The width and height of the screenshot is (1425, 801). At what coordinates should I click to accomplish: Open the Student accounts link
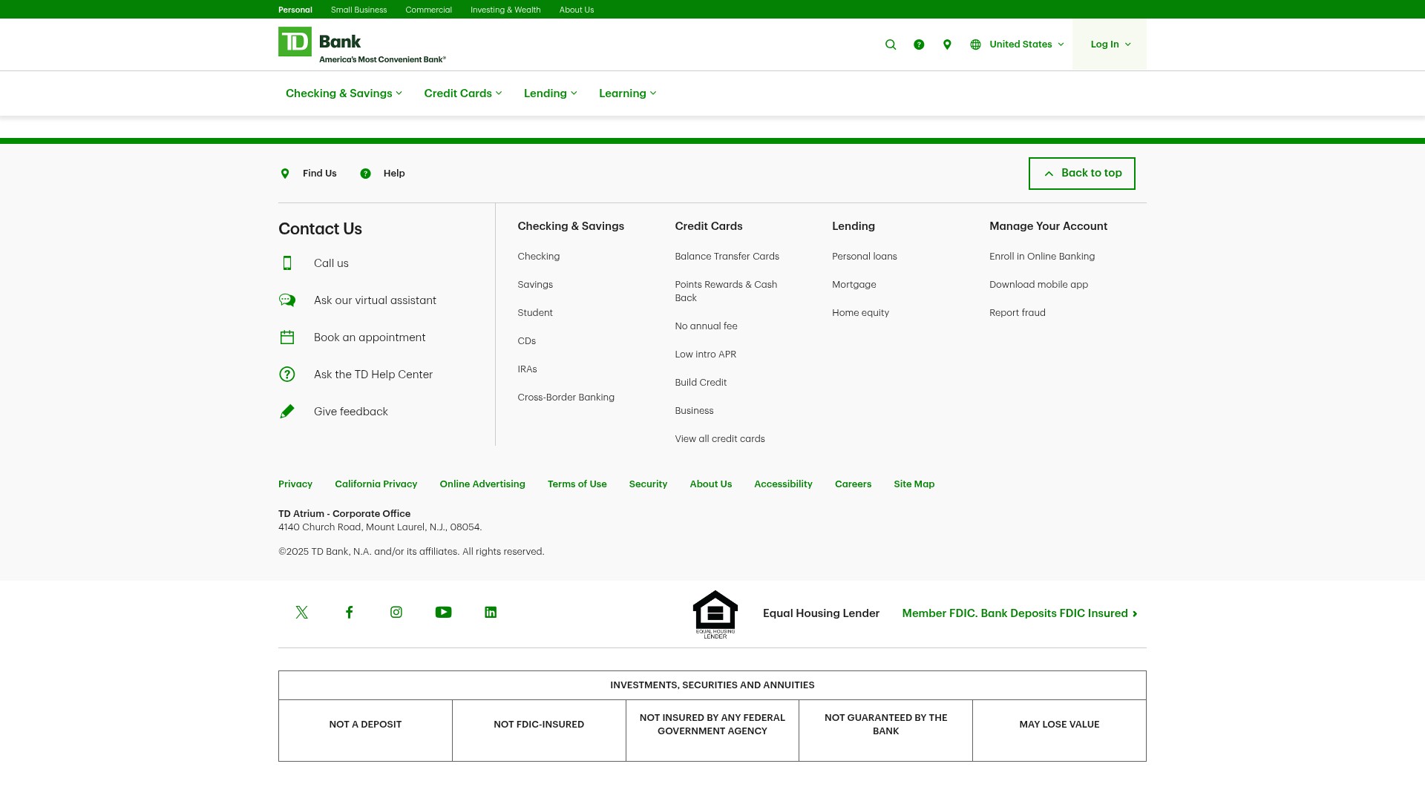point(535,313)
